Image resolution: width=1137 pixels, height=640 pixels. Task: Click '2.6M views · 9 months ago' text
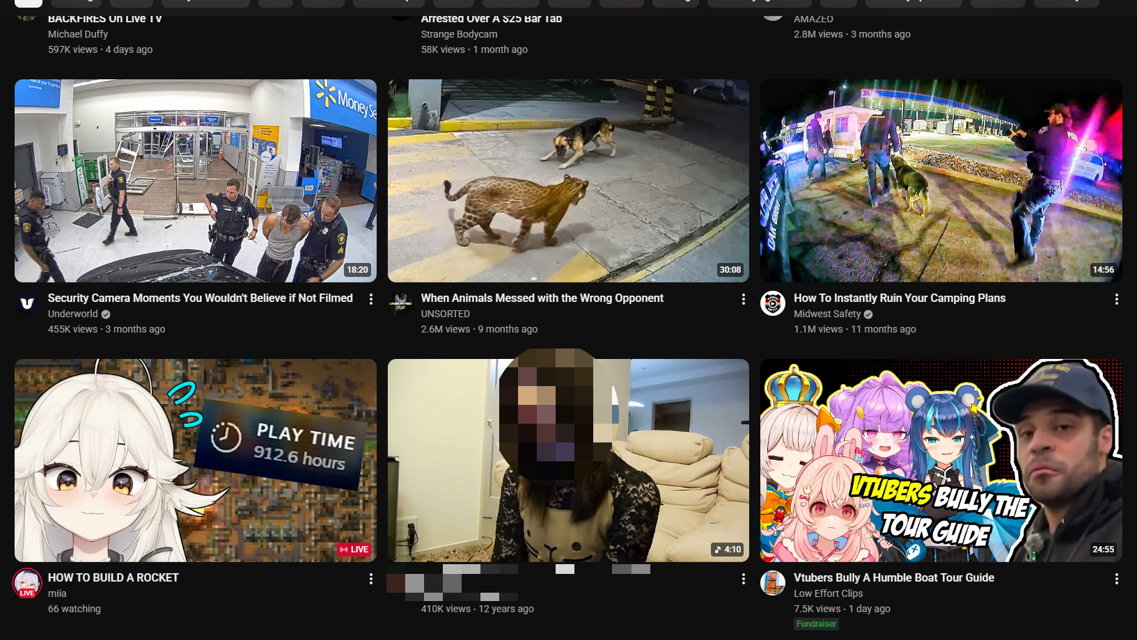[479, 329]
